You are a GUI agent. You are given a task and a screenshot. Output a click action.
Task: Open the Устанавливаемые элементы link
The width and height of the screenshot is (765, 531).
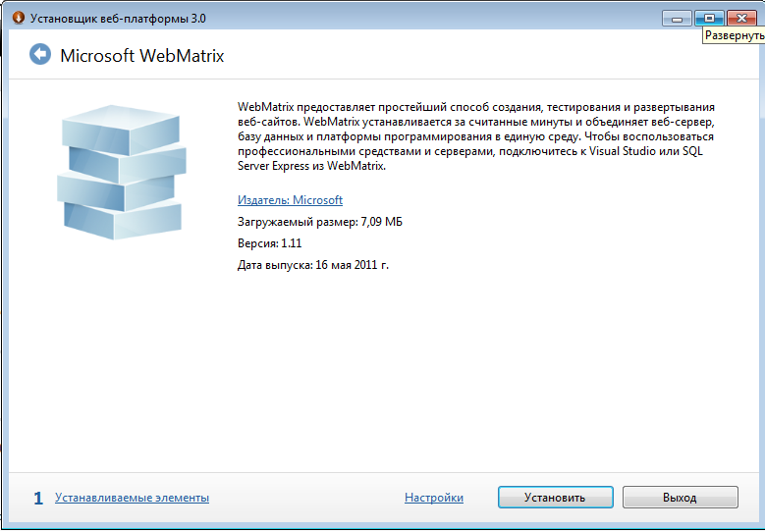coord(132,498)
